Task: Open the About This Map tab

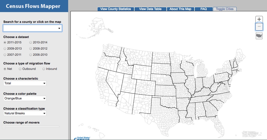Action: (x=180, y=9)
